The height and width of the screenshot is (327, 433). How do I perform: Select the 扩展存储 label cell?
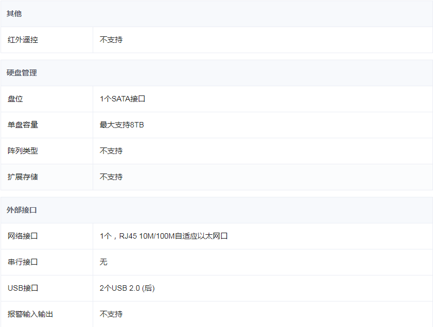[47, 177]
